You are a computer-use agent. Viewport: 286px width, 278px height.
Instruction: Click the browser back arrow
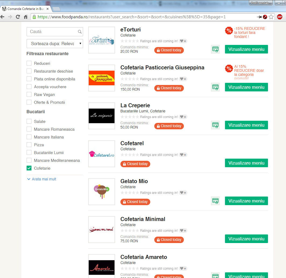[x=2, y=17]
